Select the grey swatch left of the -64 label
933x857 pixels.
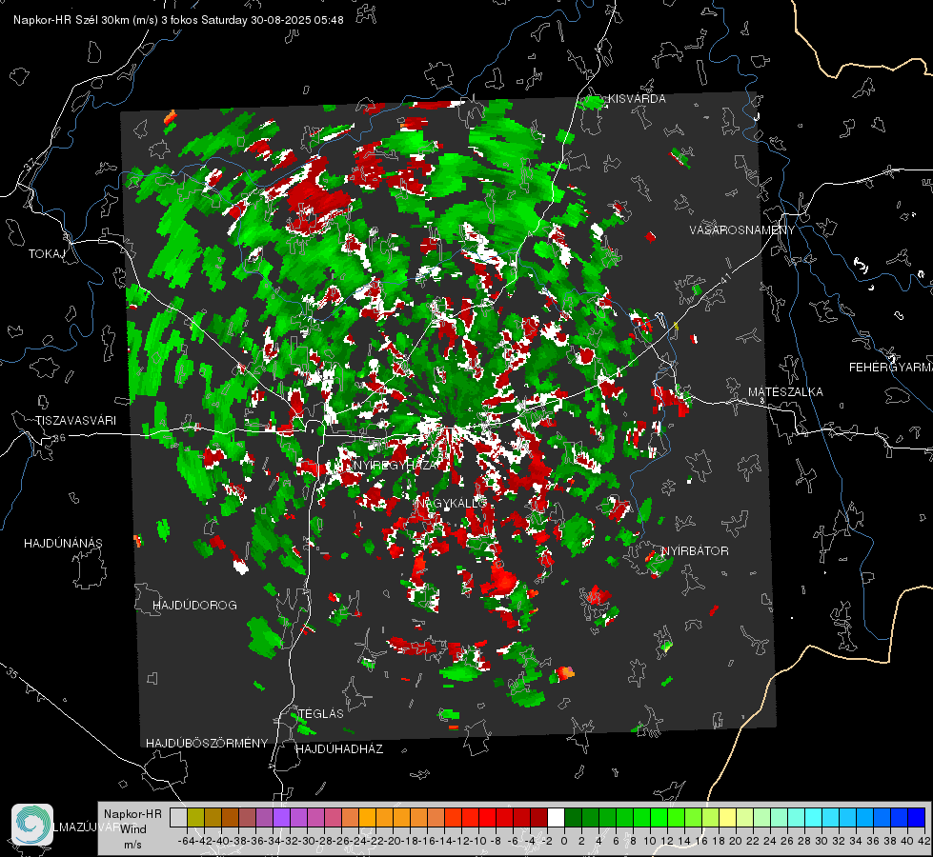(x=178, y=818)
